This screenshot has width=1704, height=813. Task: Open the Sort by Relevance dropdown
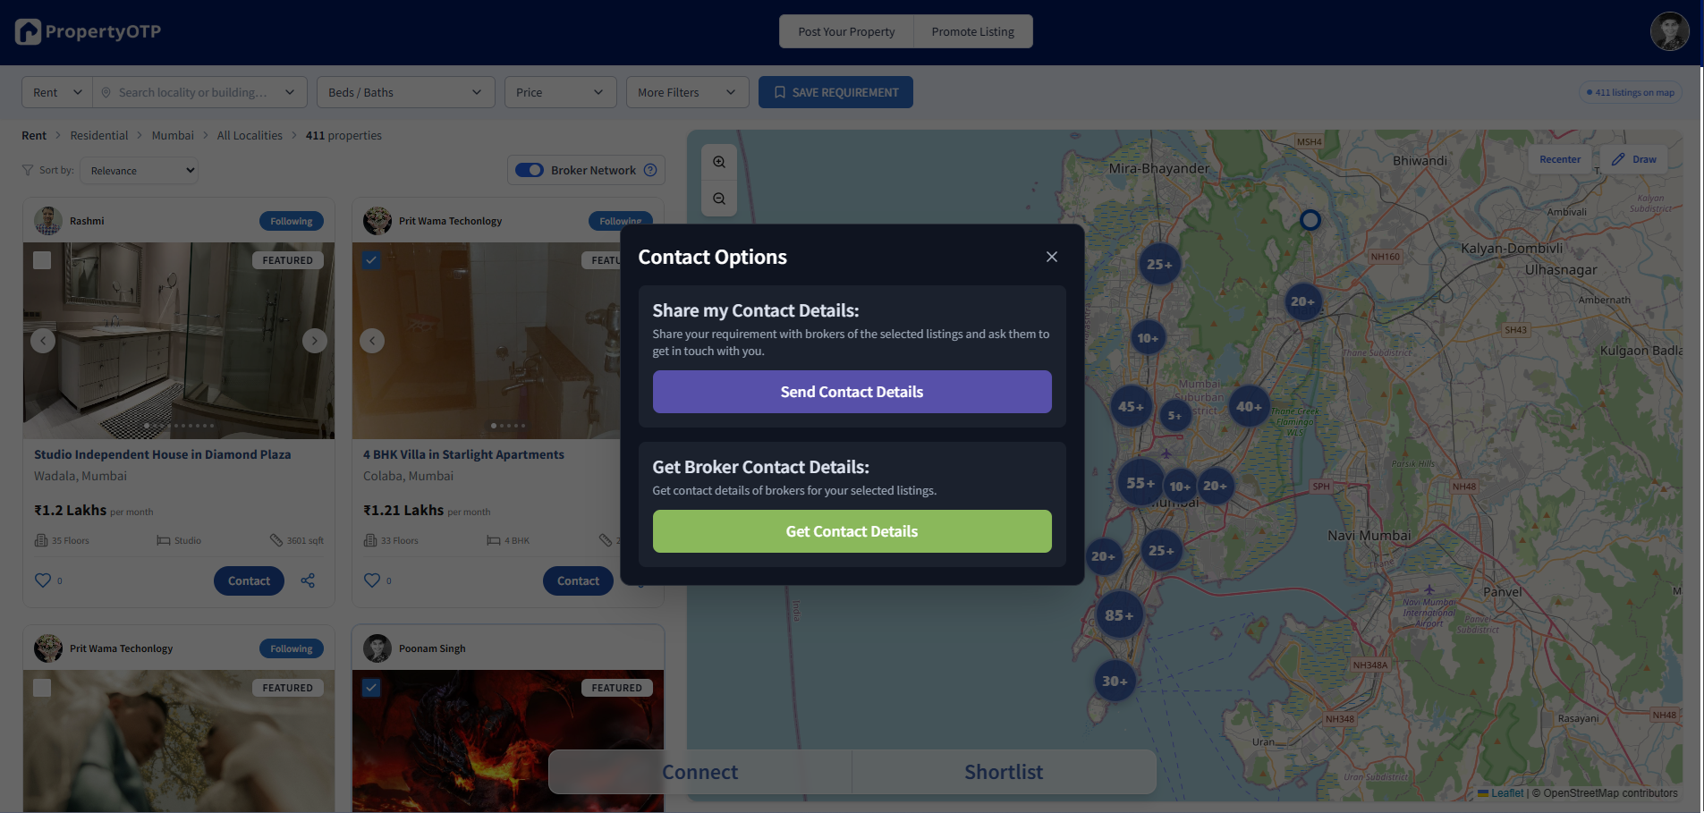(139, 171)
